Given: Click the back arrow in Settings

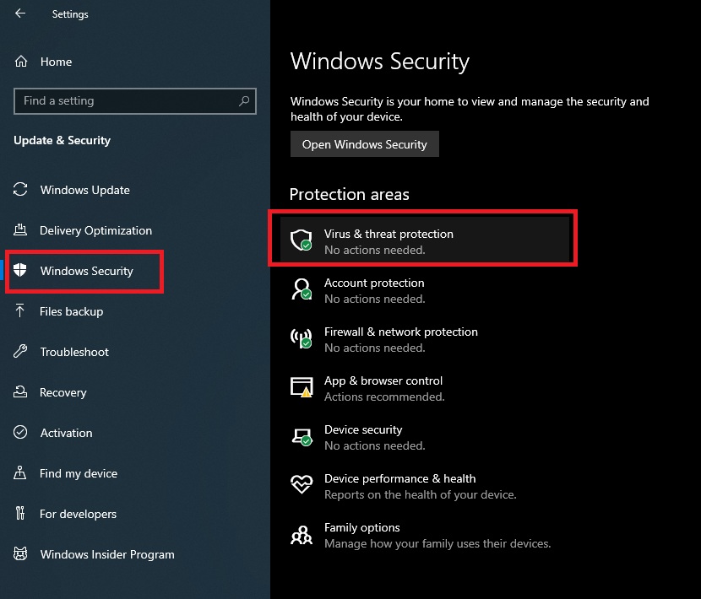Looking at the screenshot, I should point(20,13).
